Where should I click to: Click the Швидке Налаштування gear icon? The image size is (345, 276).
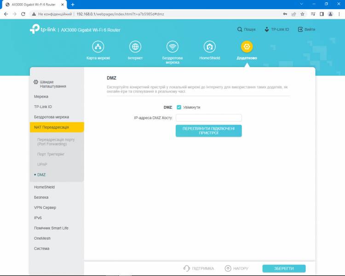[x=36, y=82]
